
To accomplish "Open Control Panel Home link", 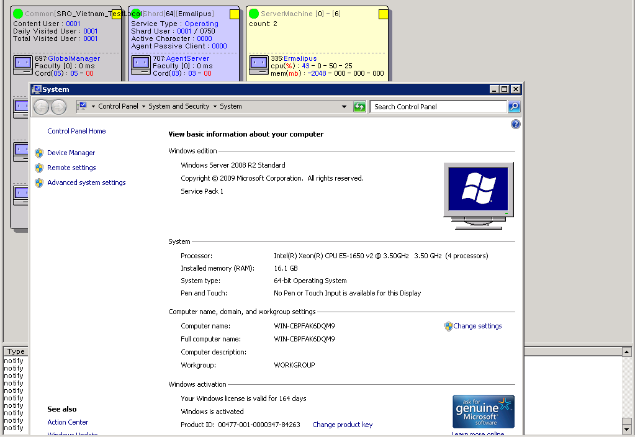I will 76,131.
